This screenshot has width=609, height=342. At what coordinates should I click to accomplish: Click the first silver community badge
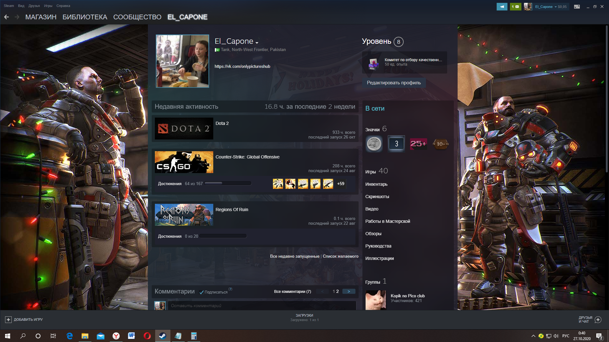(x=374, y=144)
